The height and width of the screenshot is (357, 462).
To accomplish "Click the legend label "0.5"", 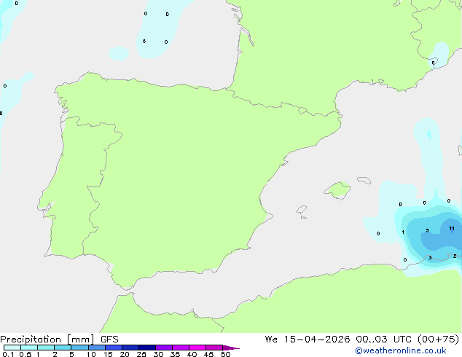I will (x=26, y=354).
